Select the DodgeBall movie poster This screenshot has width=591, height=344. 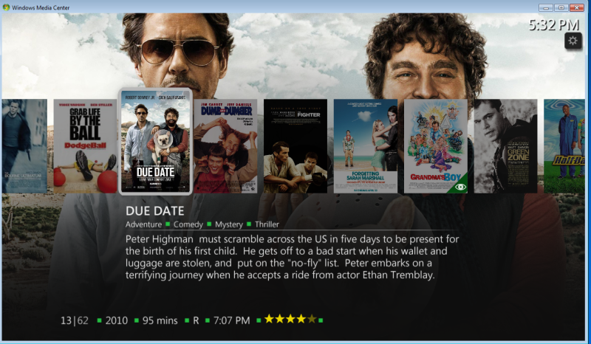(x=85, y=146)
